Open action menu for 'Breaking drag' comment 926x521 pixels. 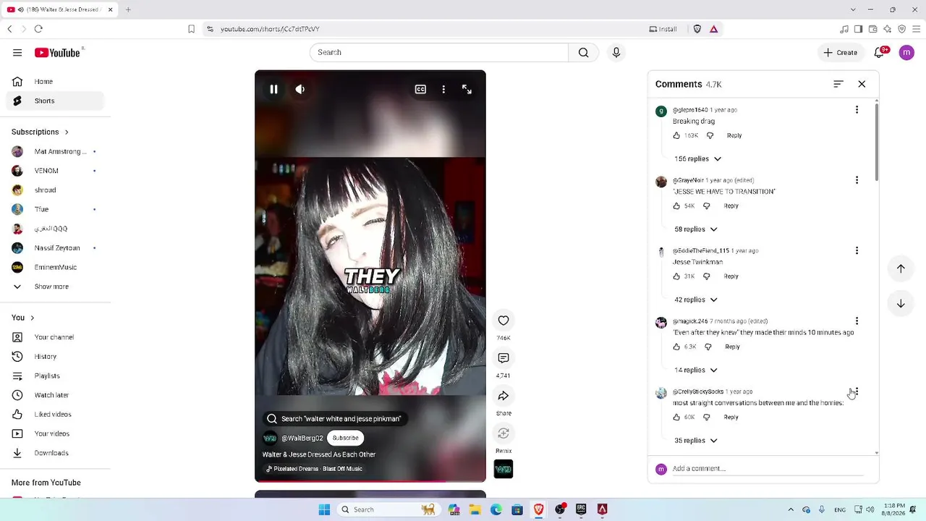[857, 110]
